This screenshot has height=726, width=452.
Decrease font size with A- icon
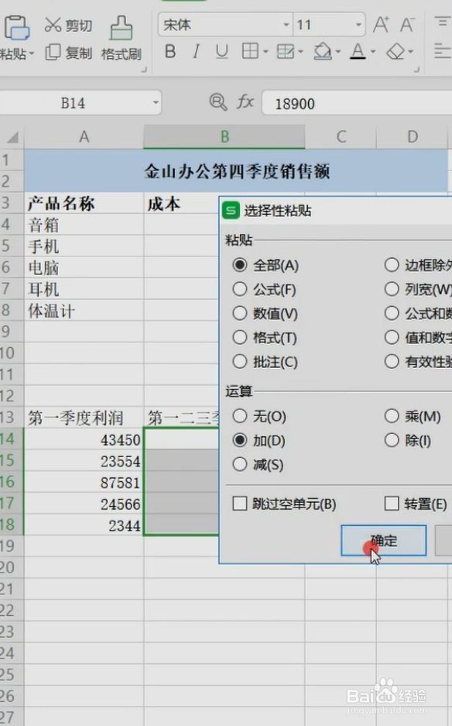click(x=407, y=25)
